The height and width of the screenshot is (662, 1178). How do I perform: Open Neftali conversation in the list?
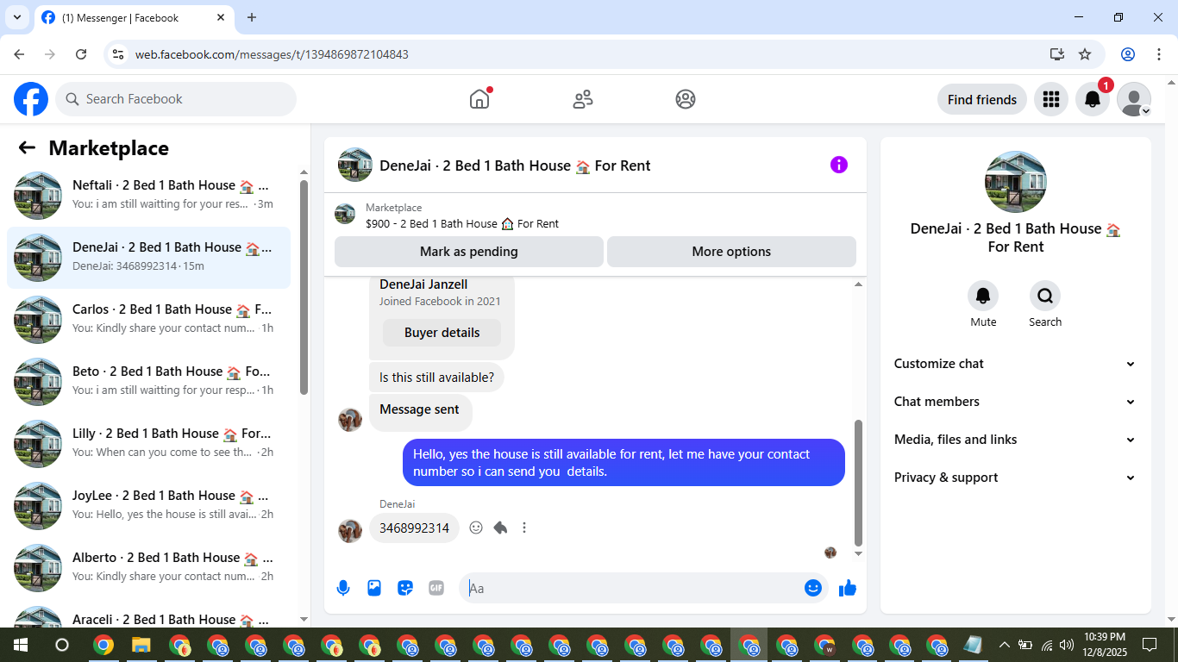pos(148,196)
